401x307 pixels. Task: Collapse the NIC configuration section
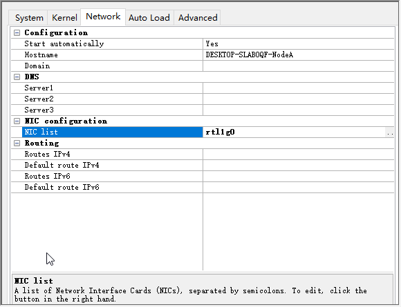(17, 121)
